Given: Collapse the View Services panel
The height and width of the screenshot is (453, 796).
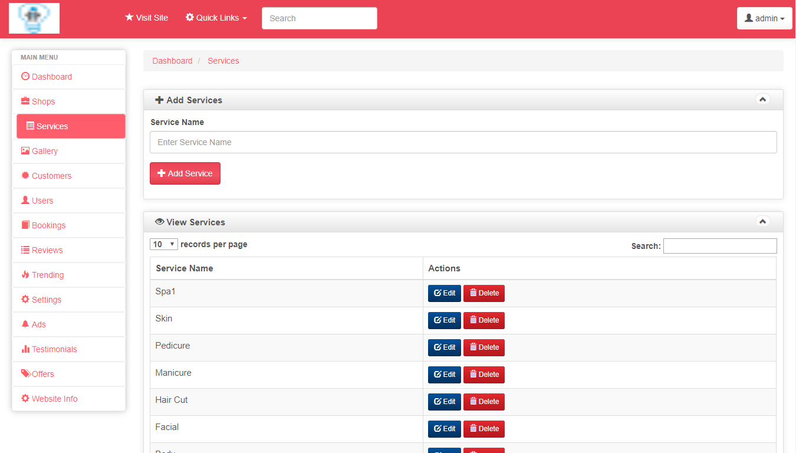Looking at the screenshot, I should (762, 222).
